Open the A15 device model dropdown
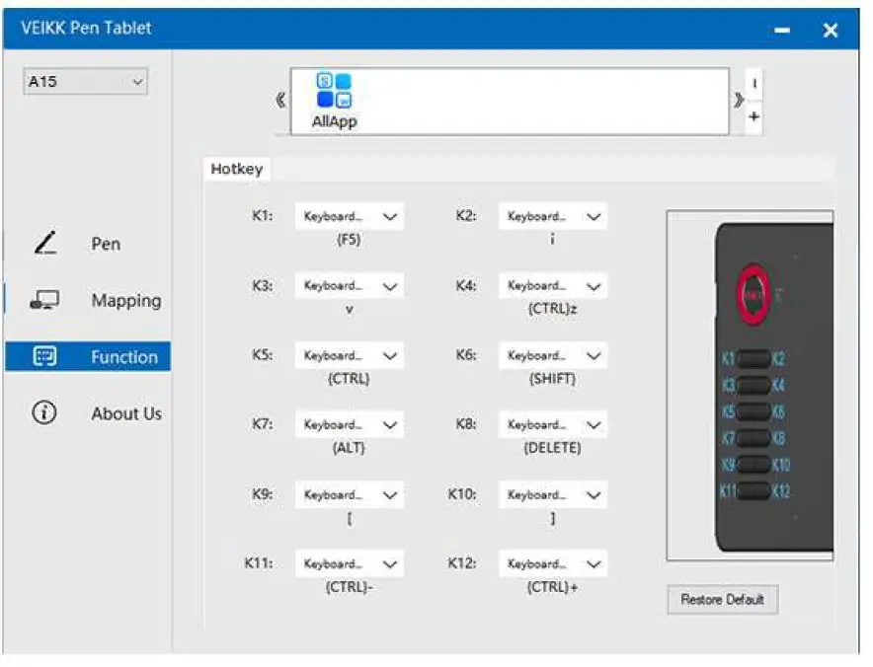873x667 pixels. 85,82
